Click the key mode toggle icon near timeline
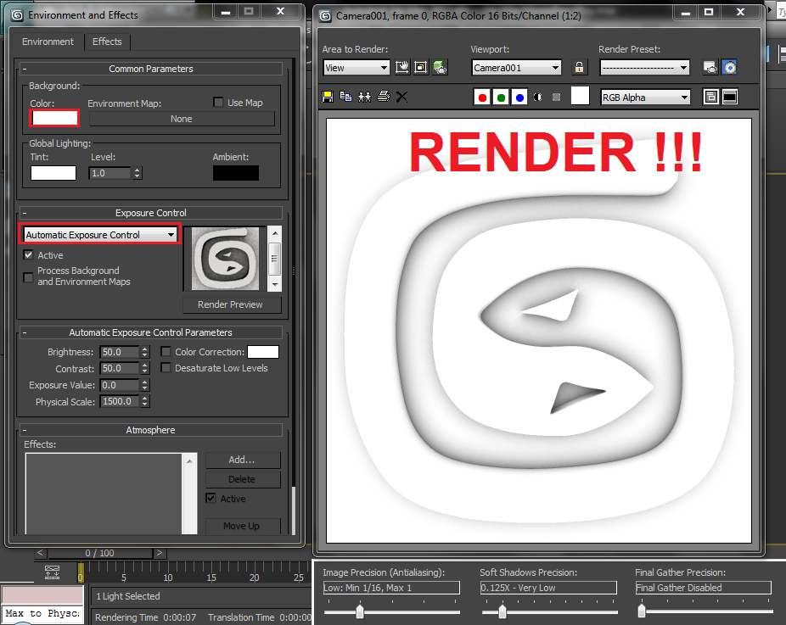 [52, 572]
